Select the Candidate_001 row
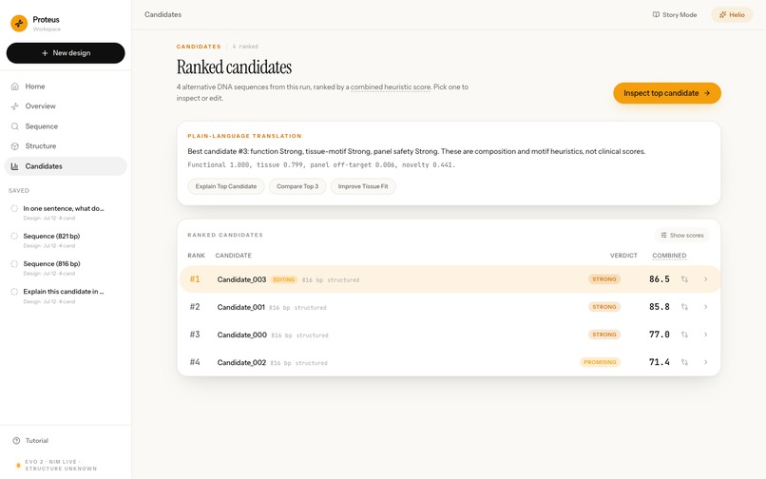 (x=450, y=307)
